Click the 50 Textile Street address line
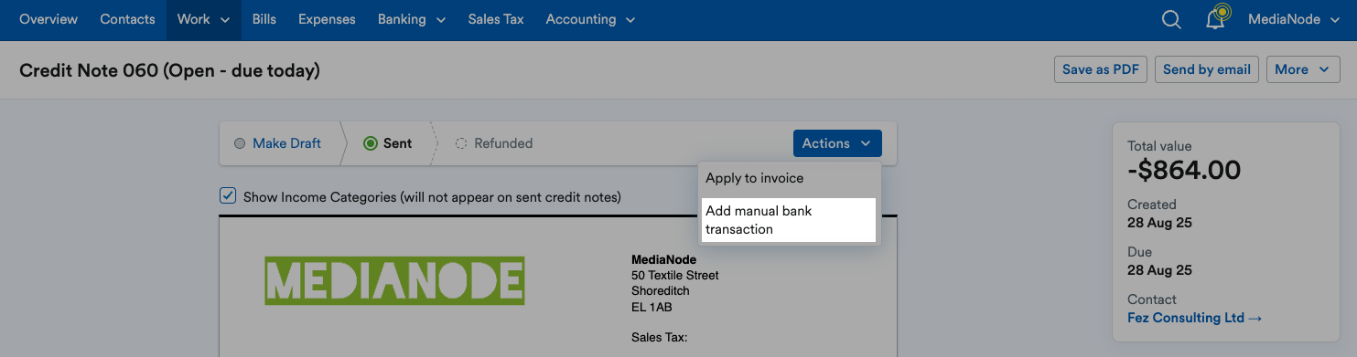Viewport: 1357px width, 357px height. click(x=675, y=276)
